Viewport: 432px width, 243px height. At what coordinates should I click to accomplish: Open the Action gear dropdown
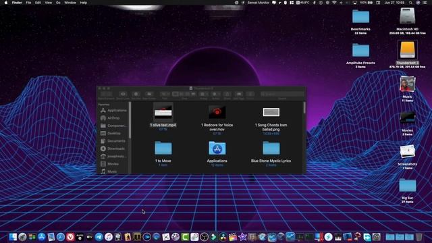click(x=216, y=94)
